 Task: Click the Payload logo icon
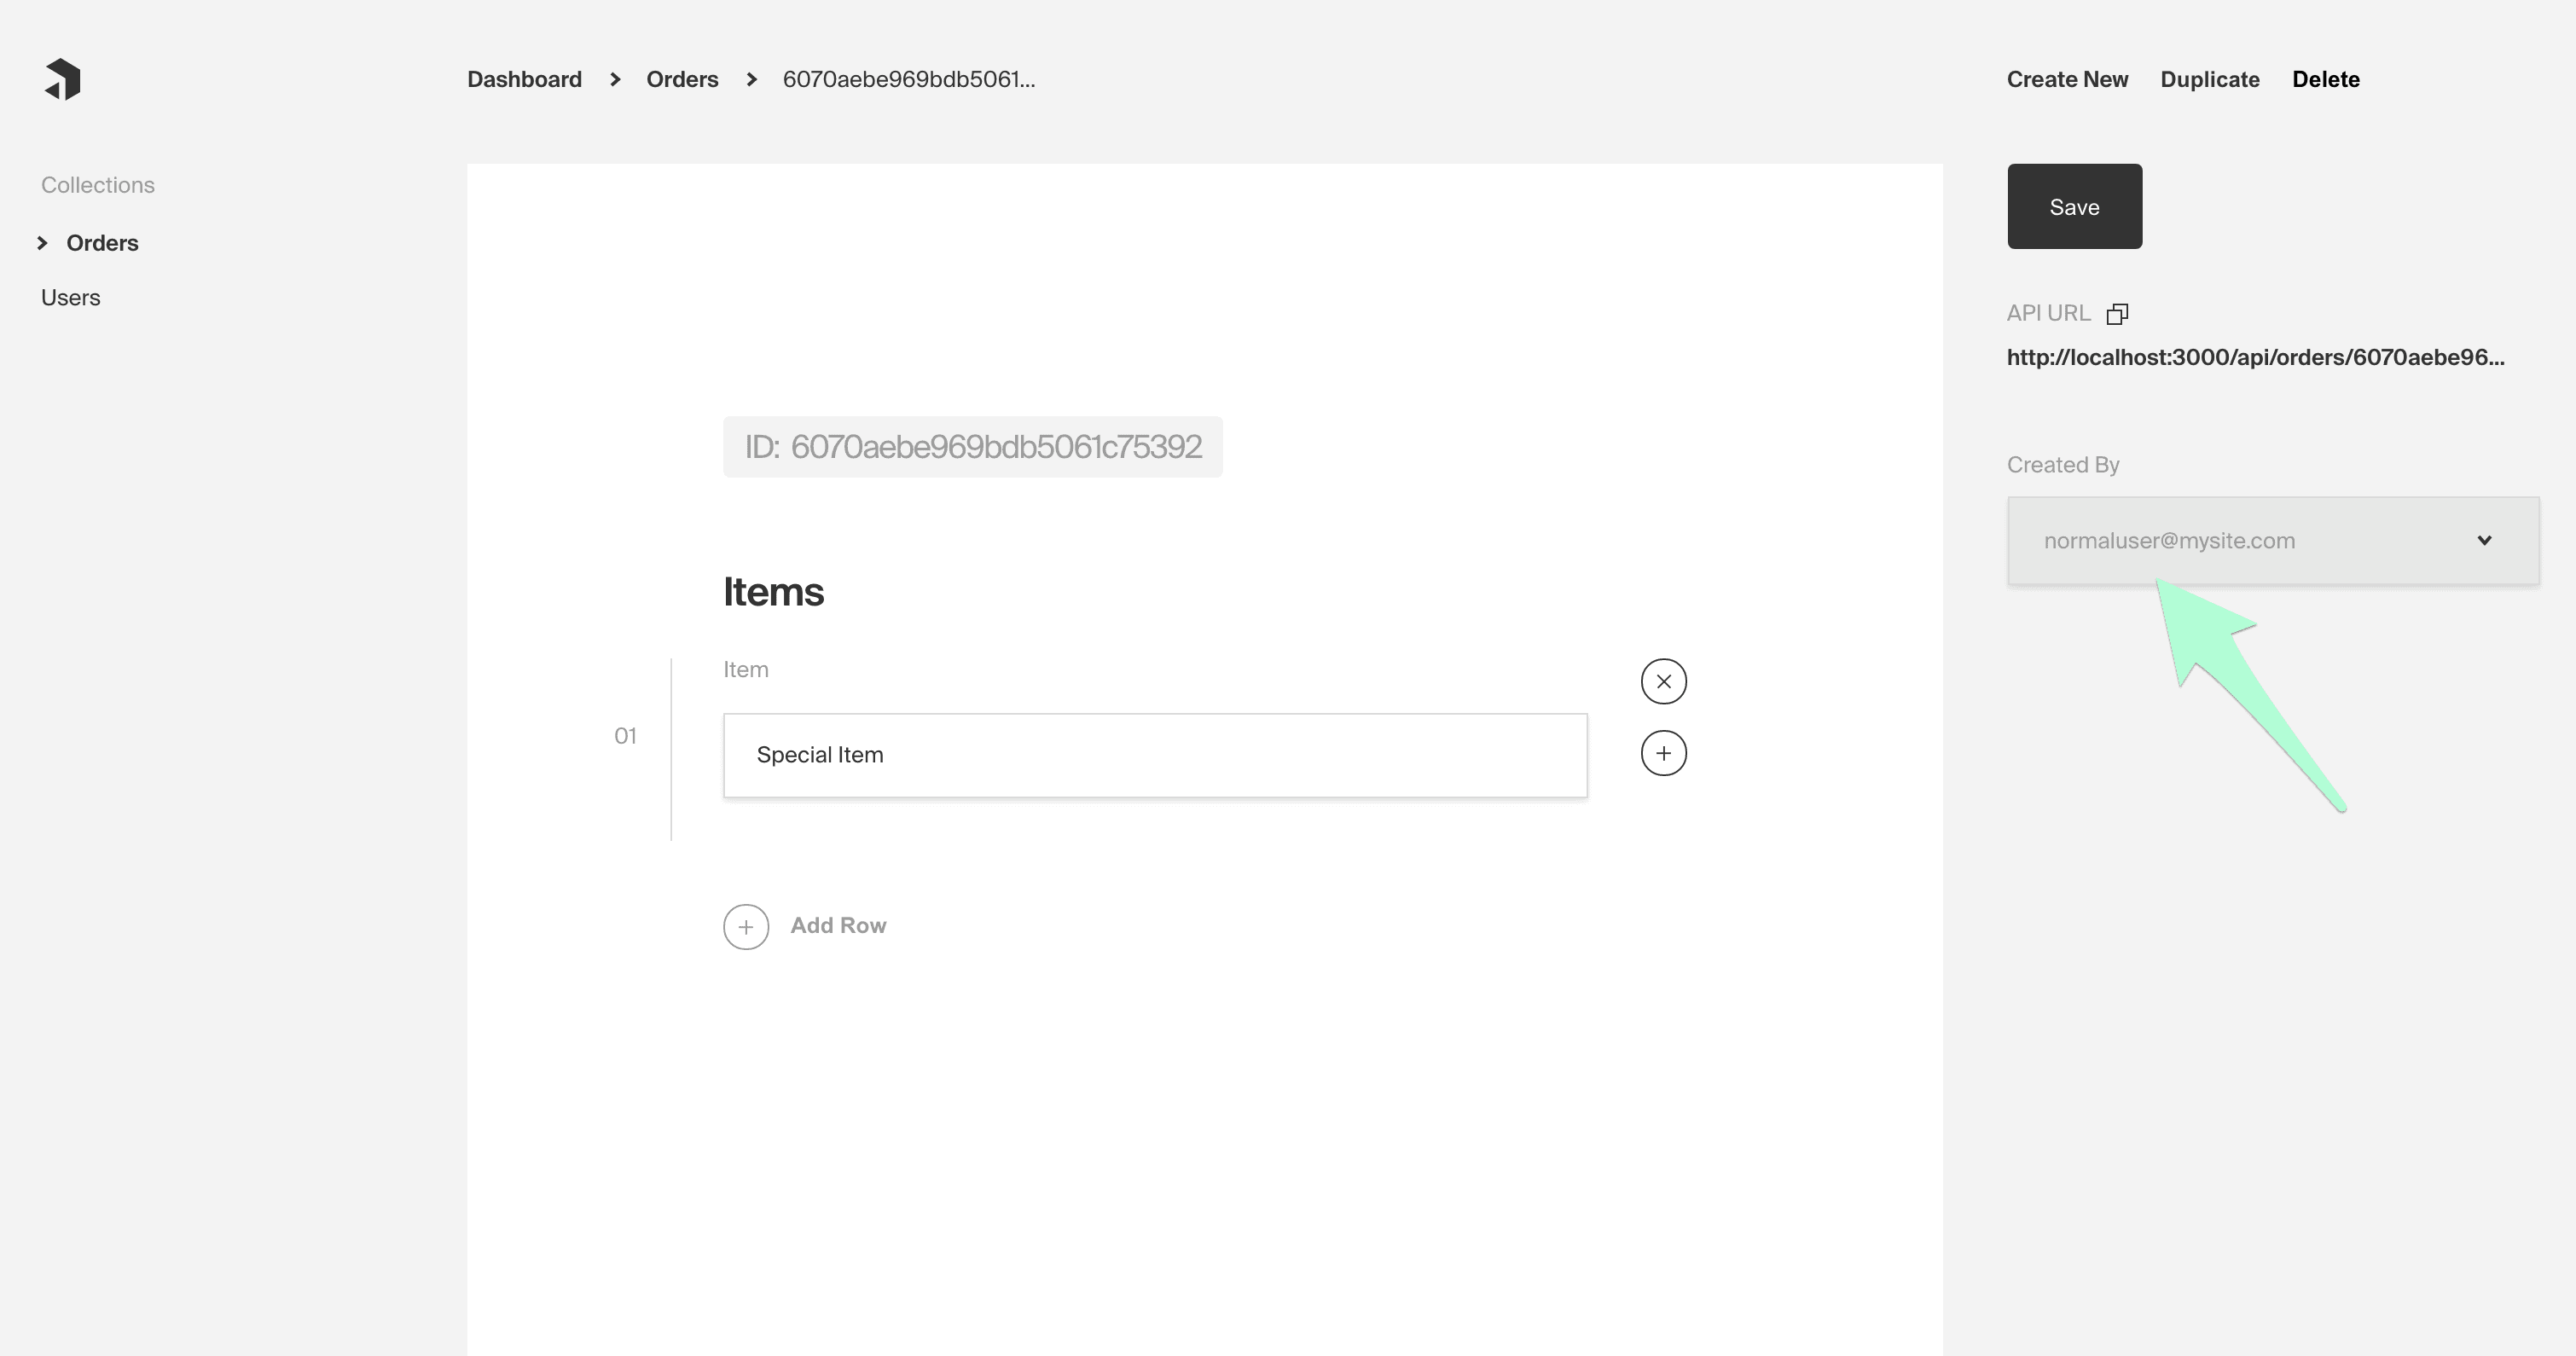tap(62, 79)
